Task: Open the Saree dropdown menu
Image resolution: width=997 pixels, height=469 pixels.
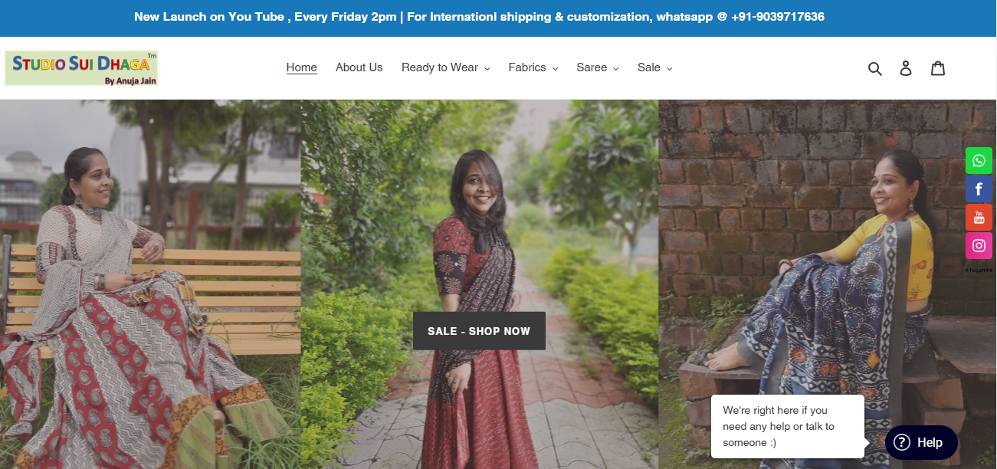Action: click(x=597, y=67)
